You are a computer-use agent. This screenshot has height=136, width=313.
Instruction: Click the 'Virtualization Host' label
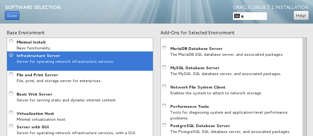[35, 114]
